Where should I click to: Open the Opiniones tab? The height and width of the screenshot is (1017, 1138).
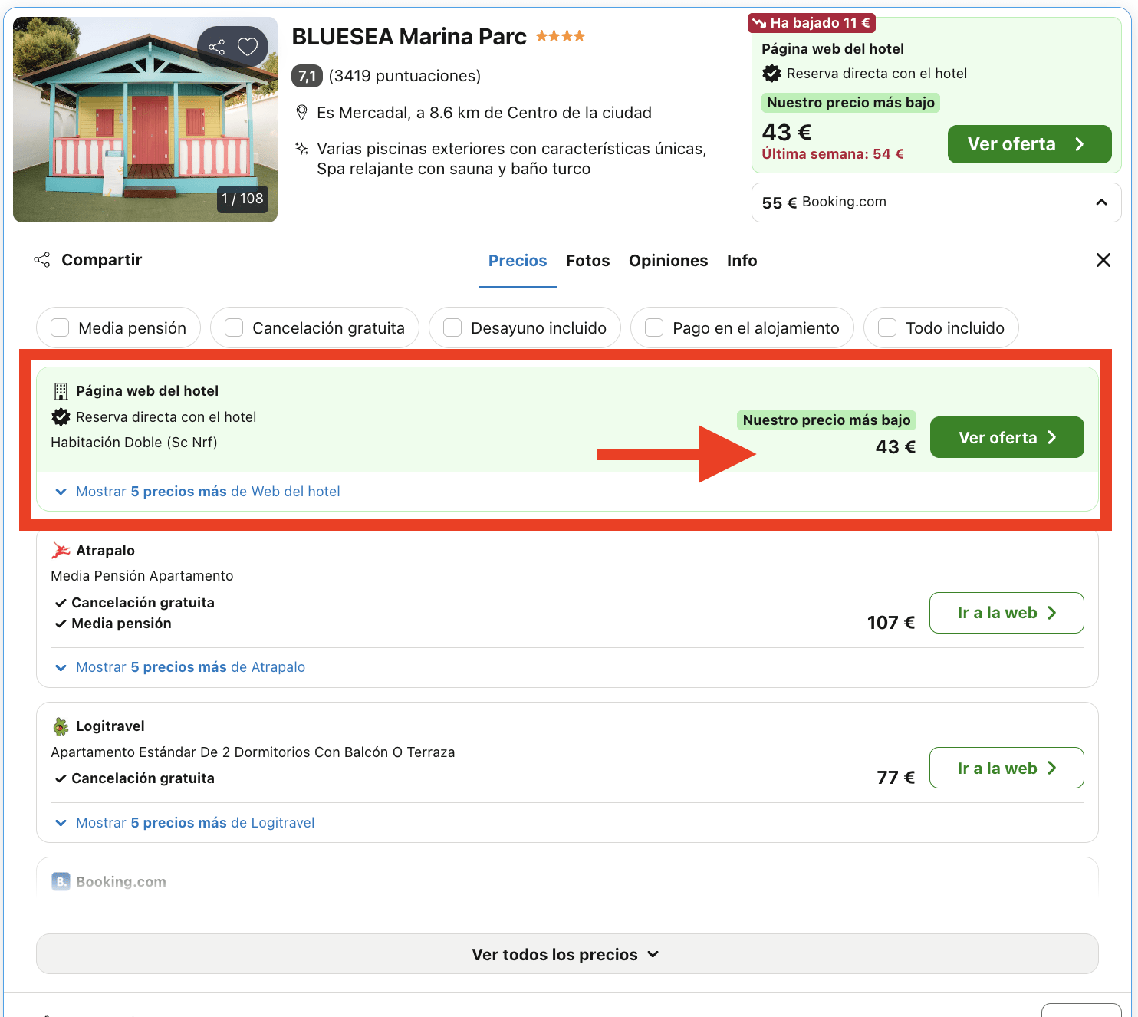tap(668, 261)
